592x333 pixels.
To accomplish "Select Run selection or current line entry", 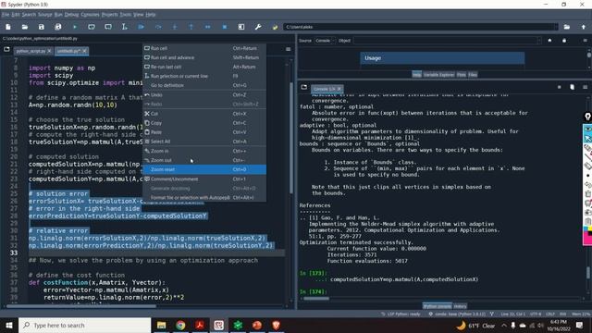I will pos(204,76).
